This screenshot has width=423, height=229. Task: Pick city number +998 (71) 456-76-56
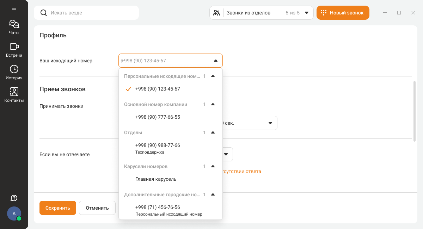(x=158, y=207)
